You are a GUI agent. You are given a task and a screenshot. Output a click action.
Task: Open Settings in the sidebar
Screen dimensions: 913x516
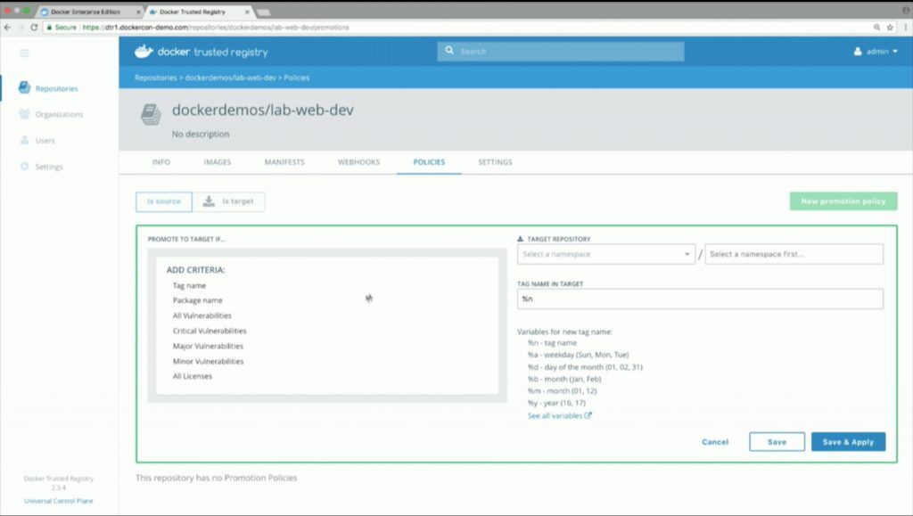[x=41, y=167]
